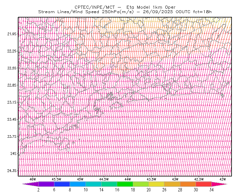Click the 23.1S latitude axis label
The image size is (250, 193).
(x=12, y=102)
